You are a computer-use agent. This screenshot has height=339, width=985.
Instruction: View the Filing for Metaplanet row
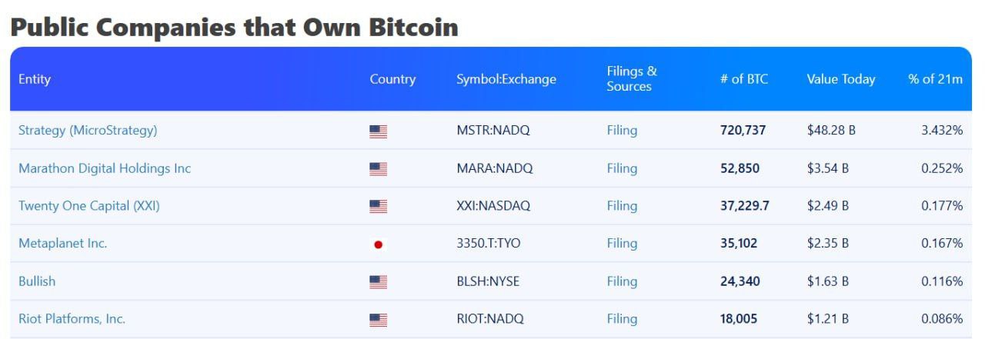click(622, 244)
